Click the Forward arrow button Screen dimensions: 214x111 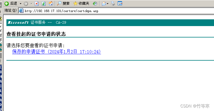tap(26, 4)
